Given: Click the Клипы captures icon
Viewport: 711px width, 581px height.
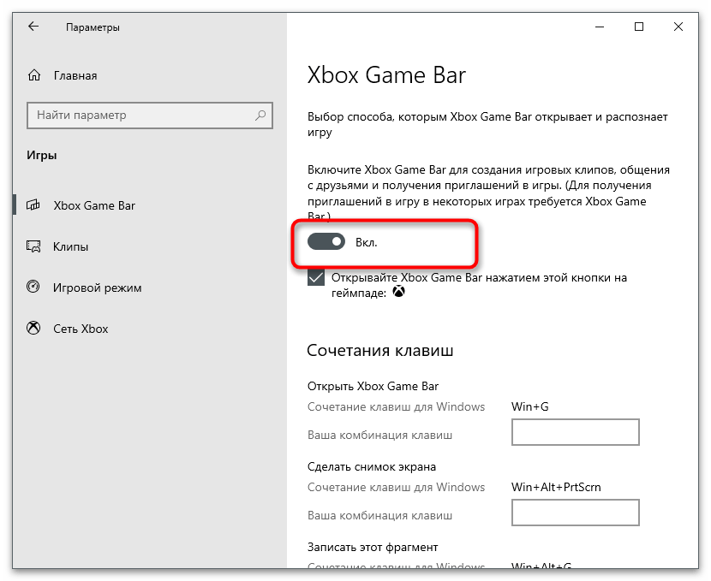Looking at the screenshot, I should 33,246.
